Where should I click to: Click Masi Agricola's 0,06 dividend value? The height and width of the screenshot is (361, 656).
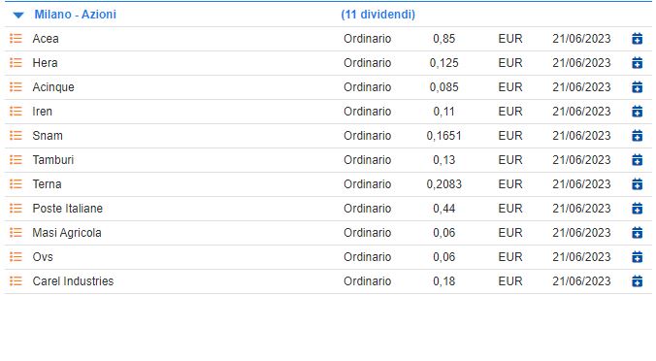tap(443, 233)
